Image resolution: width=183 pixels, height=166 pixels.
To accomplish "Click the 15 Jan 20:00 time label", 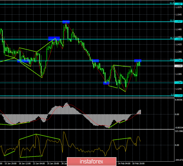I will point(10,164).
